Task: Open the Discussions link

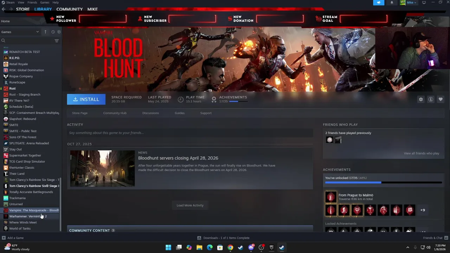Action: [150, 113]
